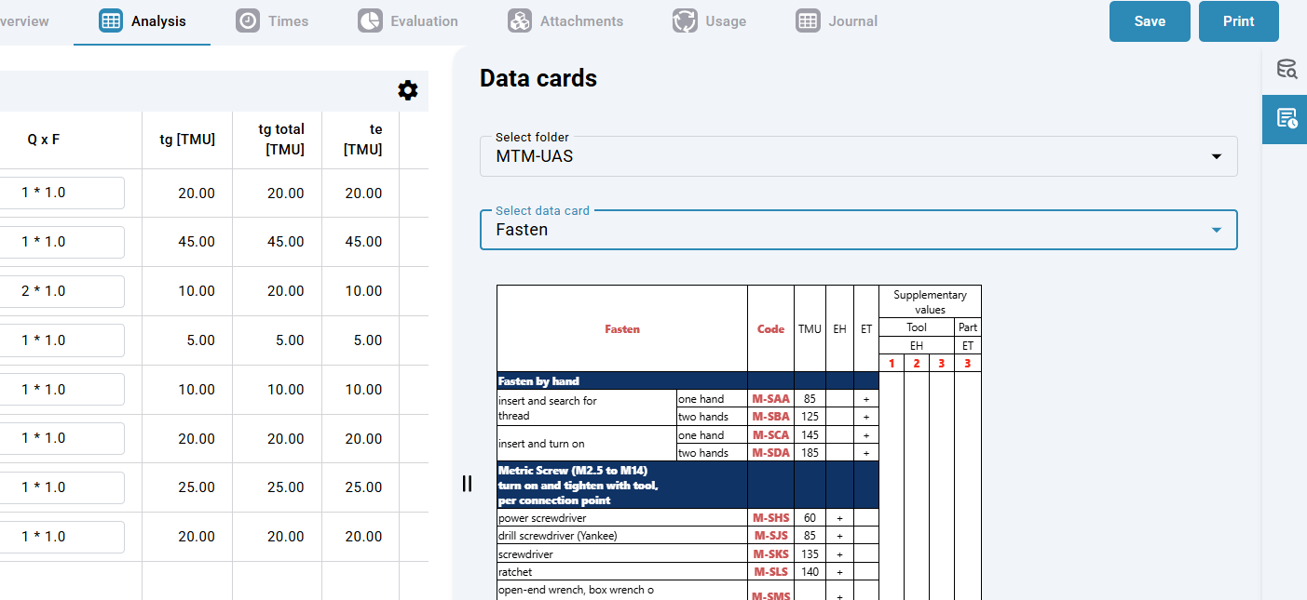Go to the Journal tab
This screenshot has width=1307, height=600.
852,20
